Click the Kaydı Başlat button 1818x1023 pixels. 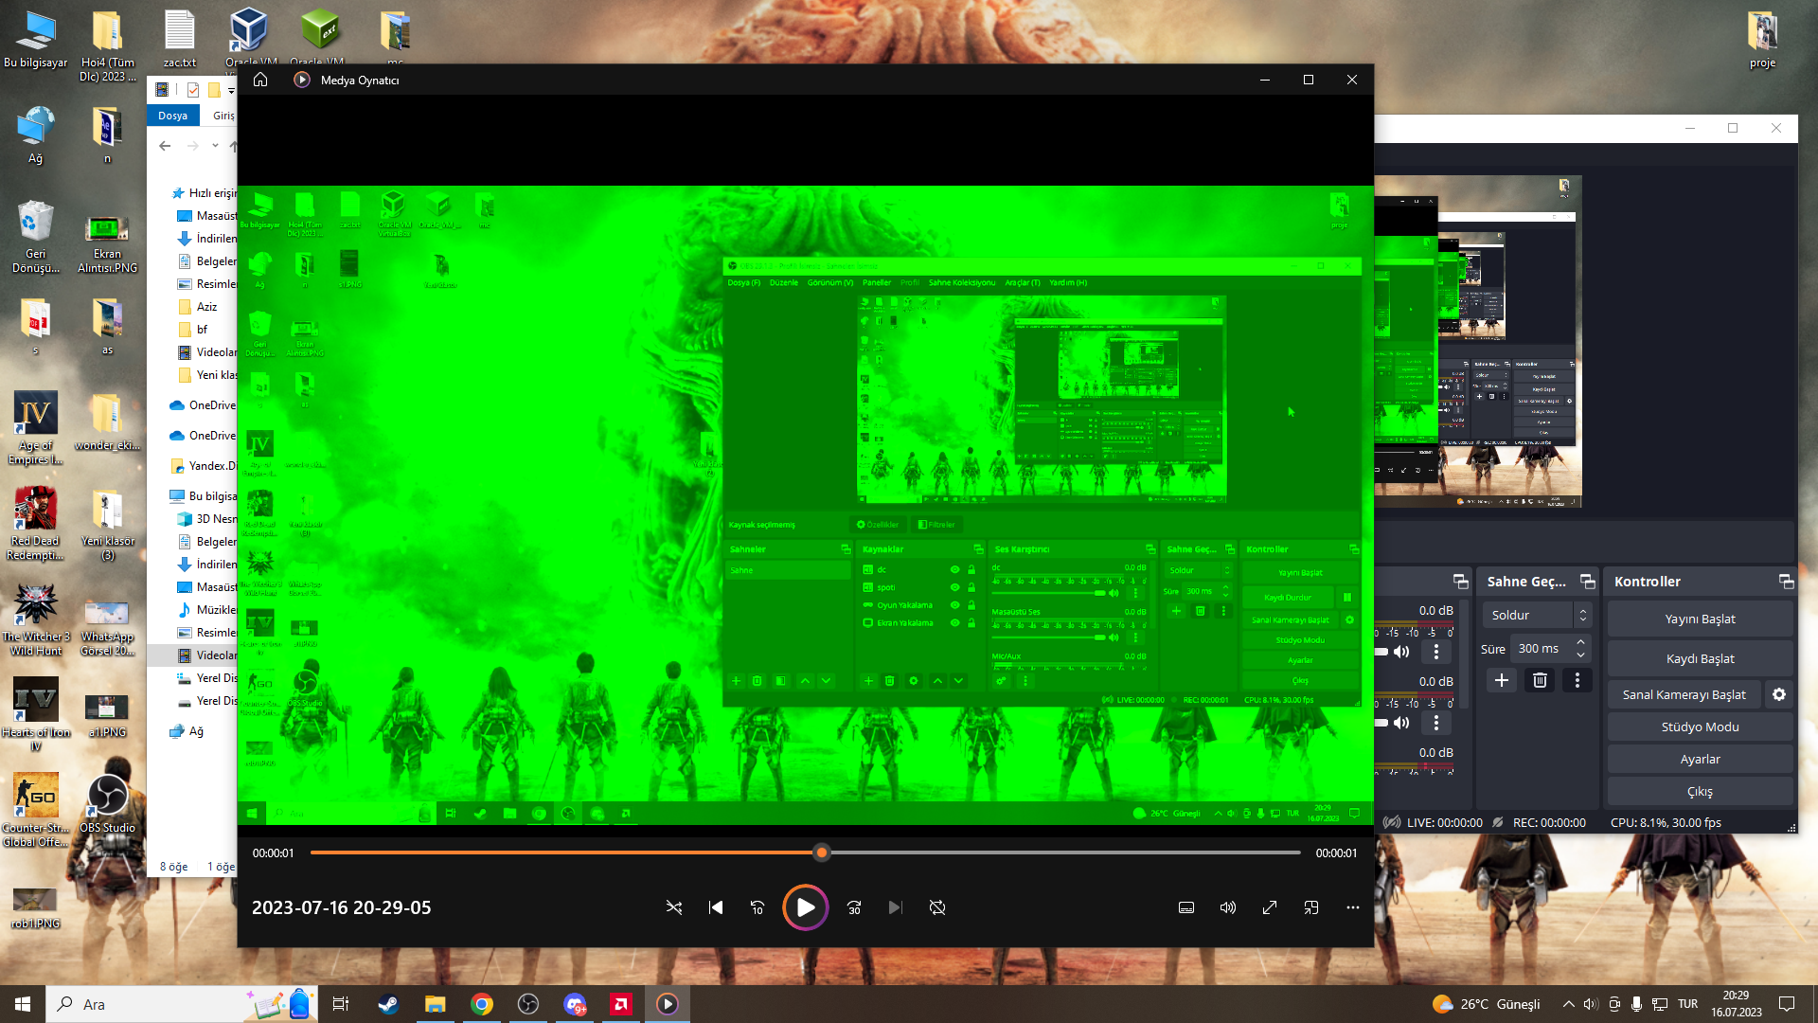[x=1700, y=658]
